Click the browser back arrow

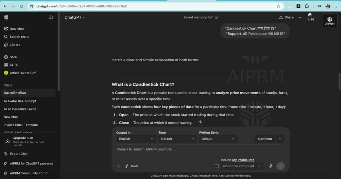pos(5,6)
